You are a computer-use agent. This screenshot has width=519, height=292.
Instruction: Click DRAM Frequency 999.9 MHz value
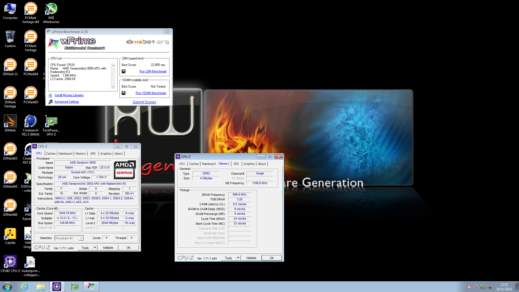[239, 194]
